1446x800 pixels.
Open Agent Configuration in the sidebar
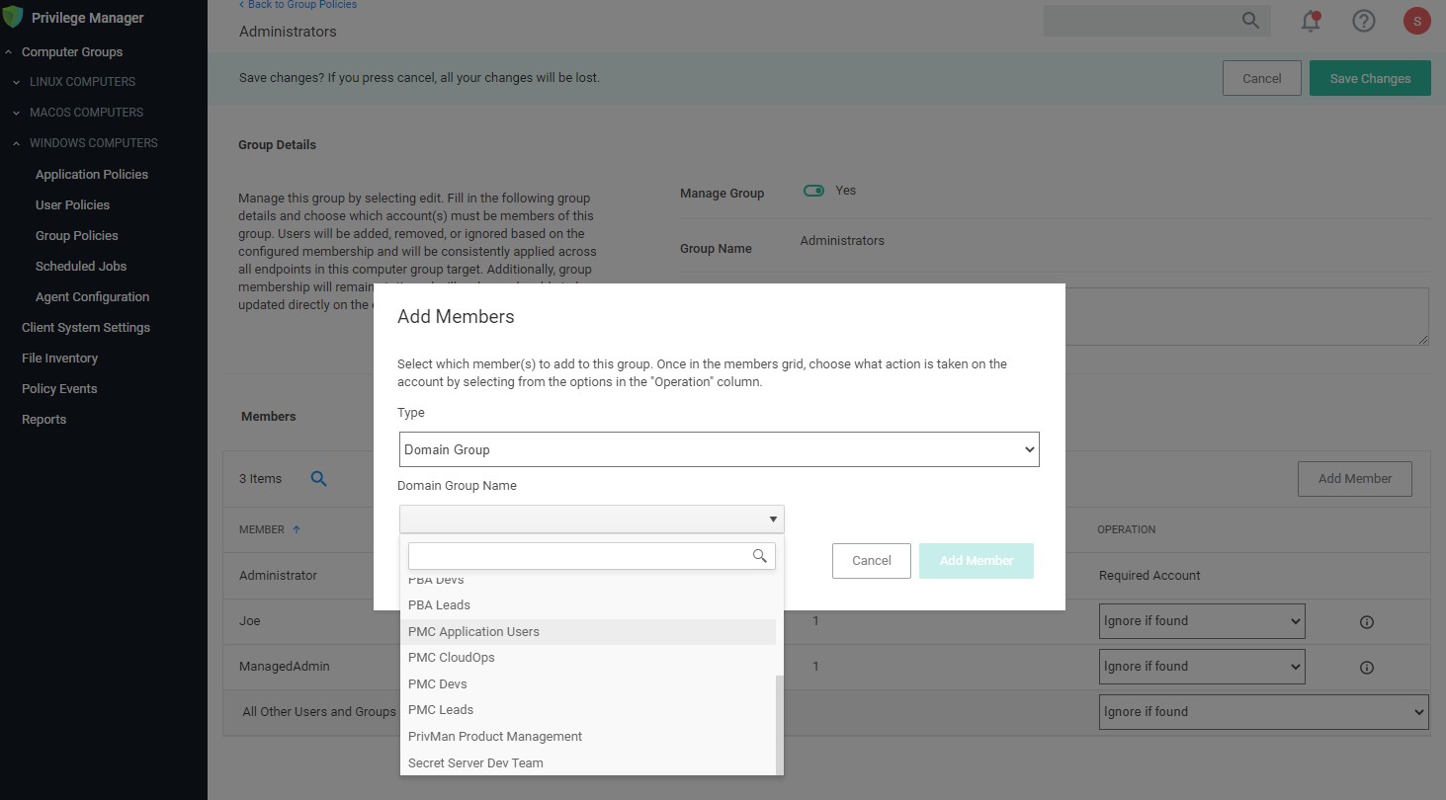(x=92, y=296)
